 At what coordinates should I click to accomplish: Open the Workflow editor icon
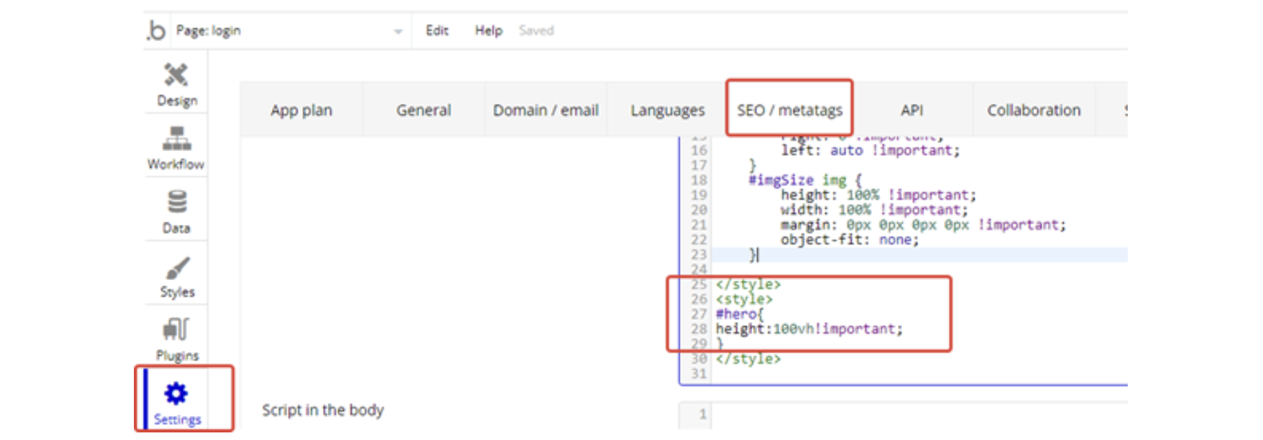click(176, 147)
